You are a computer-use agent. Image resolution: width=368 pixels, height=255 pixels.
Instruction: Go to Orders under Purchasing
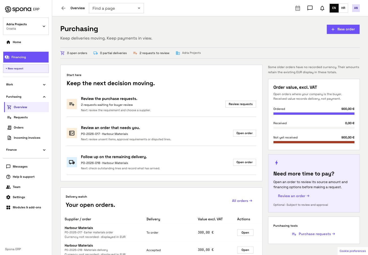26,127
